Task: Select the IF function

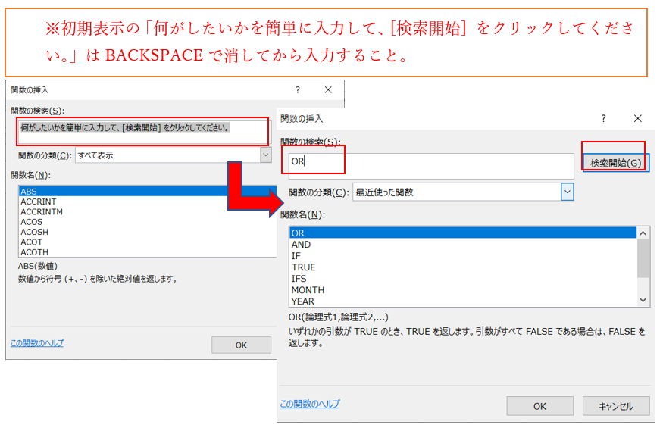Action: point(296,256)
